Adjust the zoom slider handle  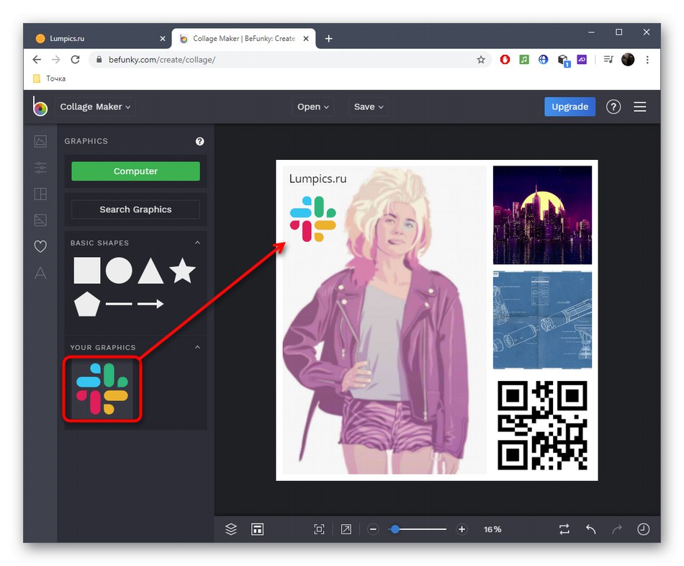tap(395, 529)
